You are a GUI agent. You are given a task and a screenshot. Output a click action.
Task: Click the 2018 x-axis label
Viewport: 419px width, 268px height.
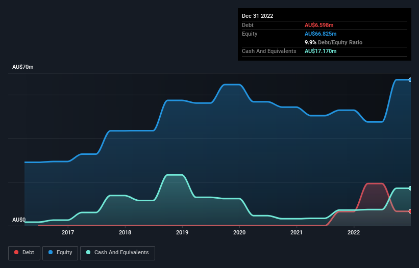click(x=125, y=232)
